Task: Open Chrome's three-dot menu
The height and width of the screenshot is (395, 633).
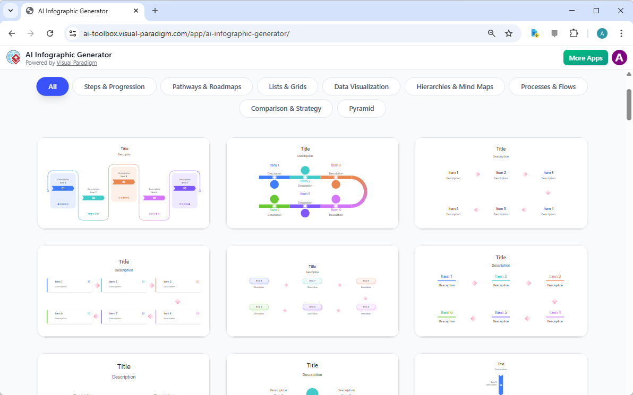Action: click(x=621, y=33)
